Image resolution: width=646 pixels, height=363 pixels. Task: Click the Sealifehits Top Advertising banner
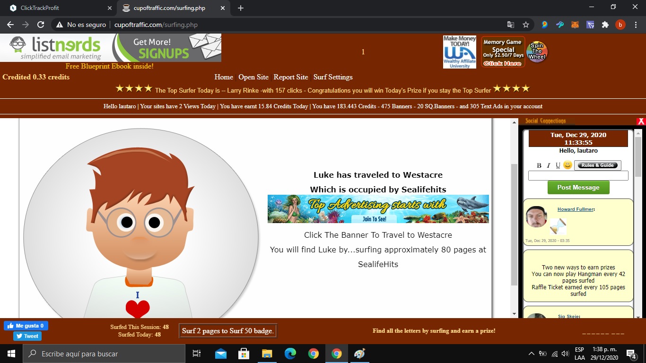378,209
